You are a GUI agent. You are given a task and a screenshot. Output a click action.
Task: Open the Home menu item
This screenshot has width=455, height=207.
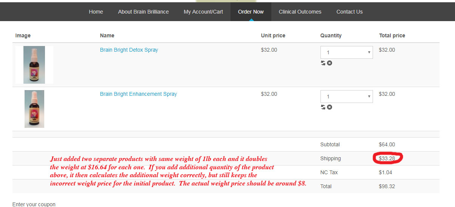(96, 12)
